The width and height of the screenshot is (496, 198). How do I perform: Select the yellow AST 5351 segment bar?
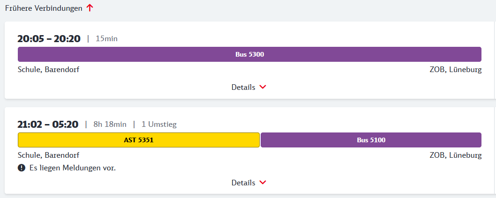138,140
